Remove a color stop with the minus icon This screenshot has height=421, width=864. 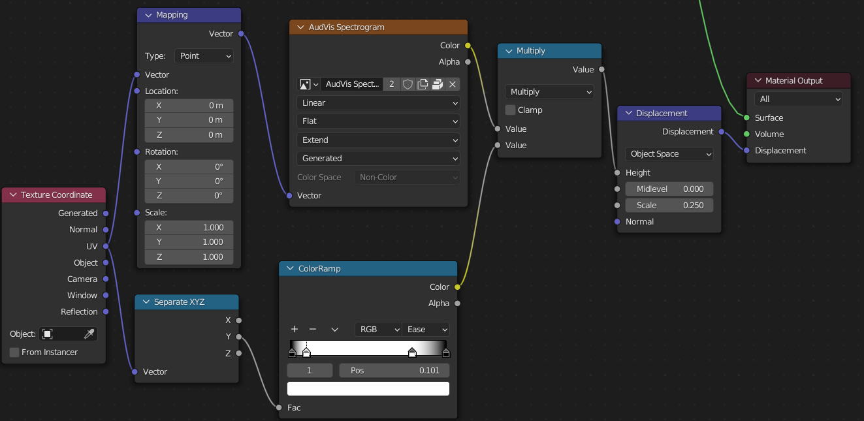point(313,330)
